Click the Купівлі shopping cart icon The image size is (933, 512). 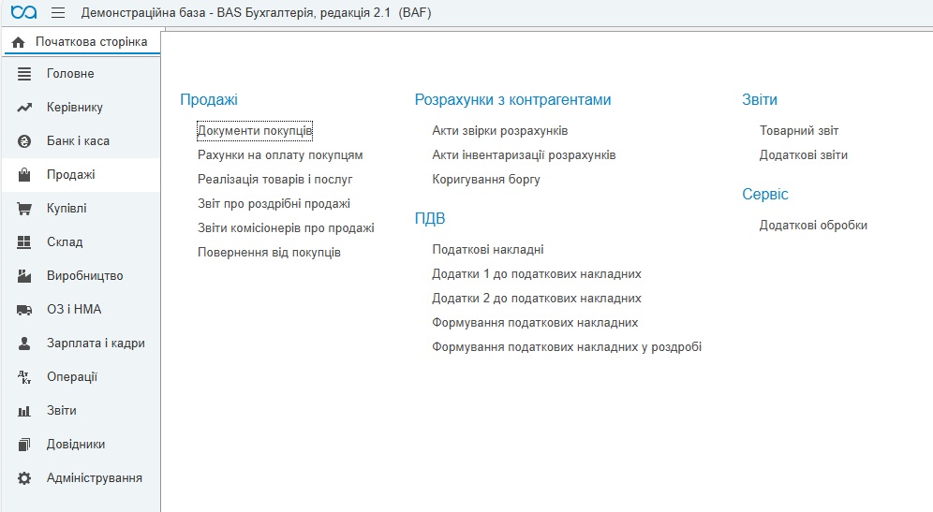[x=25, y=209]
